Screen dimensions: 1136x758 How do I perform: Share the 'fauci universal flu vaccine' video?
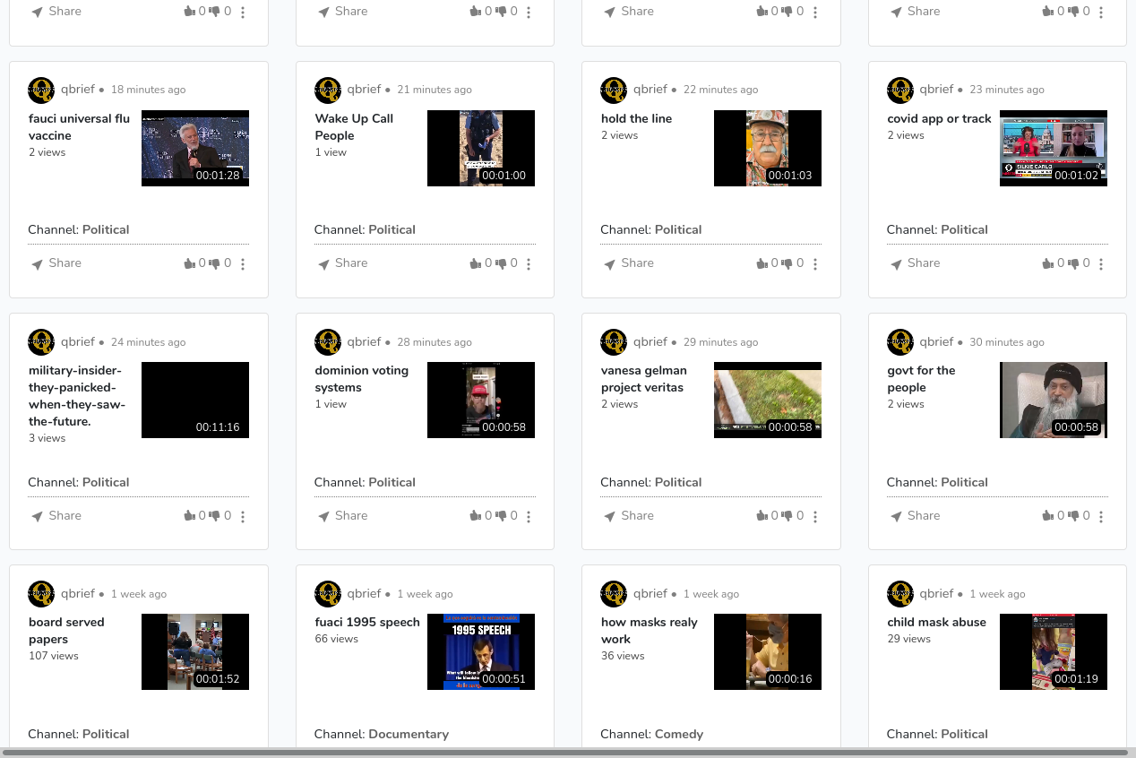56,263
